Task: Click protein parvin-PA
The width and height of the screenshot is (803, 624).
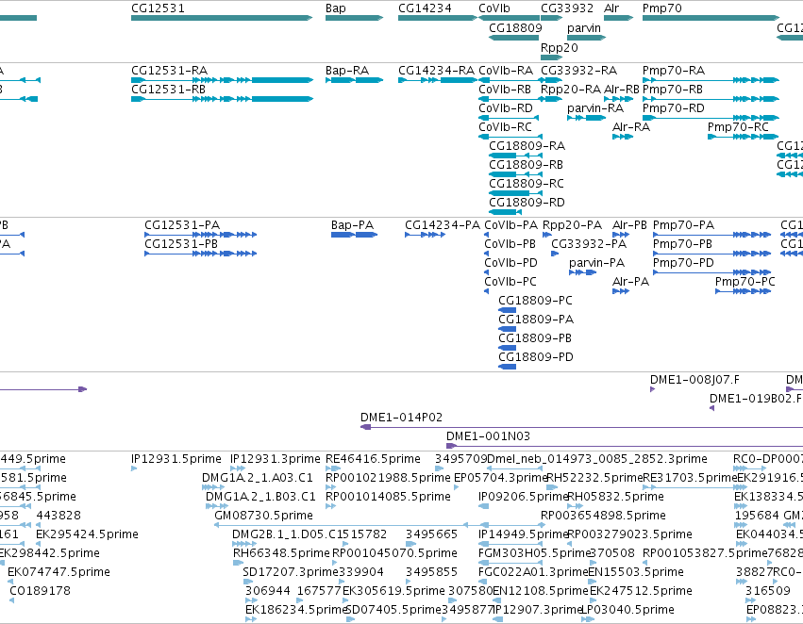Action: [596, 263]
